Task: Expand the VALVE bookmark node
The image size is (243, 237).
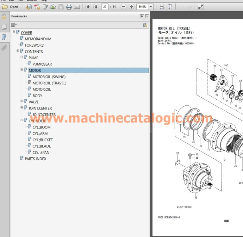Action: [x=22, y=101]
